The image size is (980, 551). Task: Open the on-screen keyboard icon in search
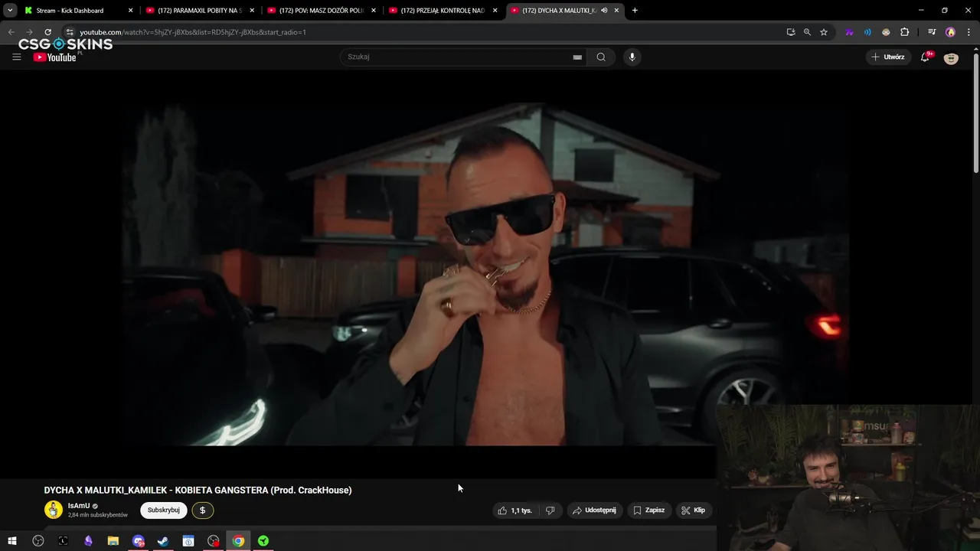tap(577, 57)
